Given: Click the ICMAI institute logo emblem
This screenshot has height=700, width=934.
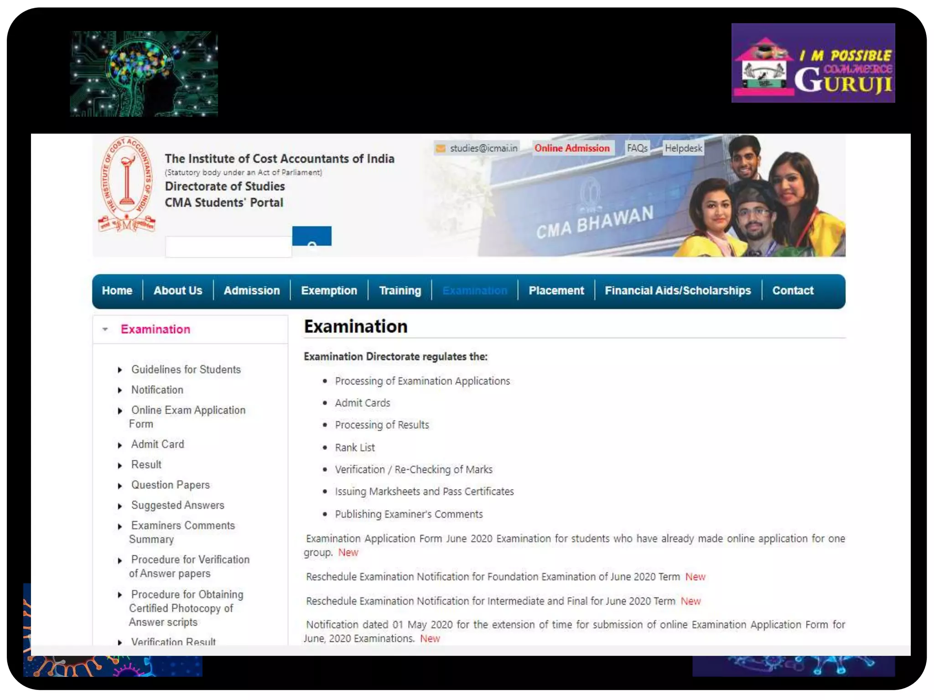Looking at the screenshot, I should 127,184.
